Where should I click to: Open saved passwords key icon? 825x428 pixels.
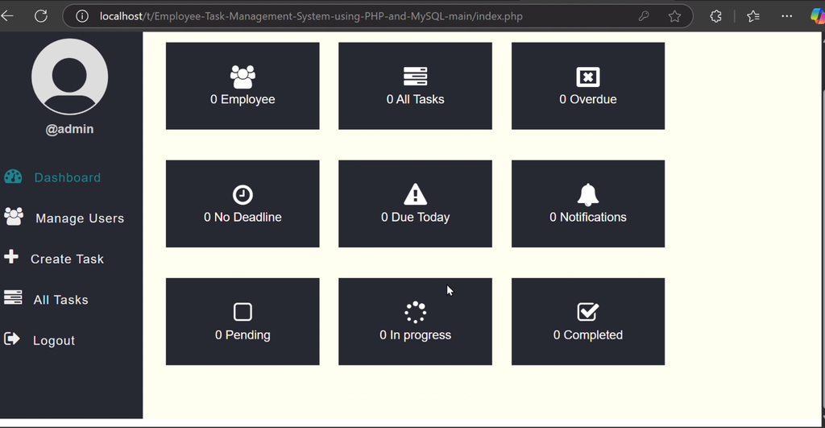point(644,16)
